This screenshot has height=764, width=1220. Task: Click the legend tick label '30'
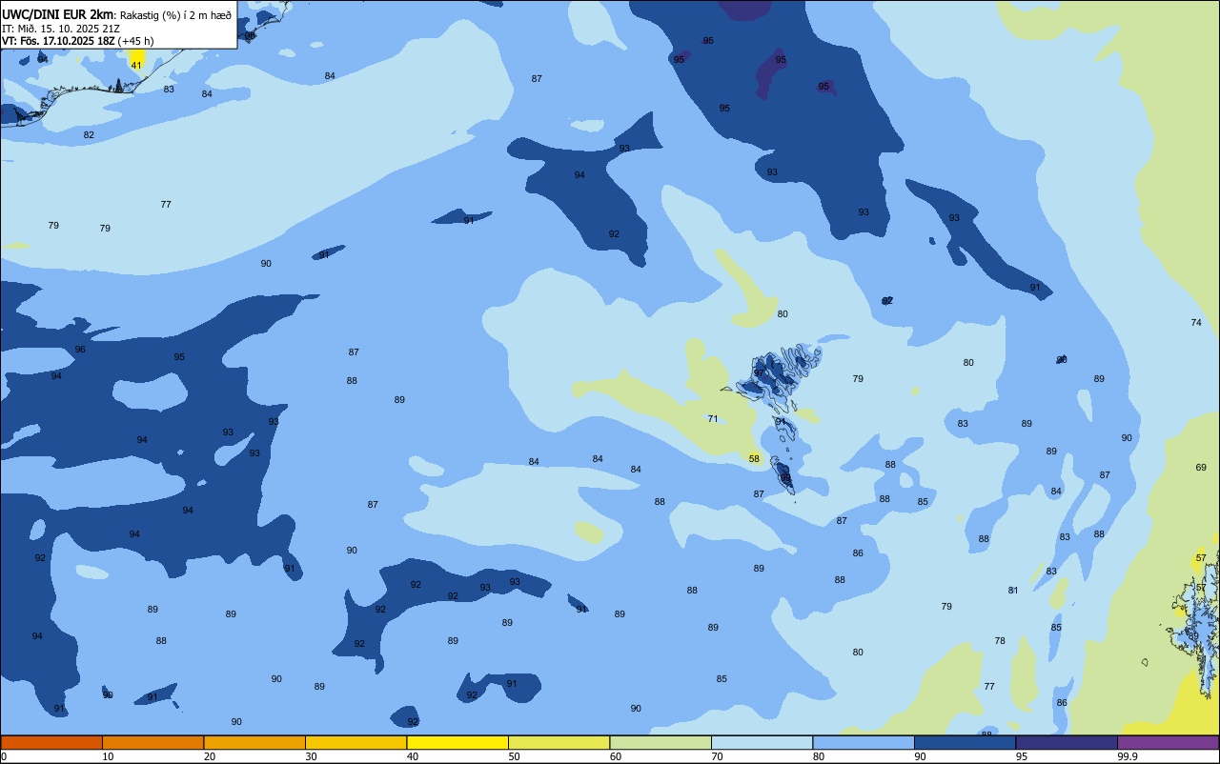(312, 756)
